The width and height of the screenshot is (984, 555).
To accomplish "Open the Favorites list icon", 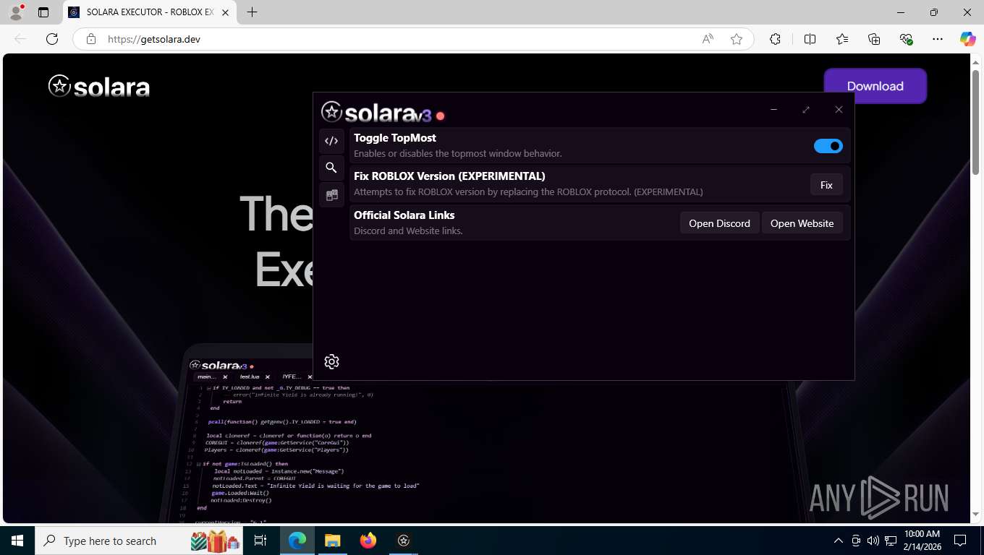I will pos(842,39).
